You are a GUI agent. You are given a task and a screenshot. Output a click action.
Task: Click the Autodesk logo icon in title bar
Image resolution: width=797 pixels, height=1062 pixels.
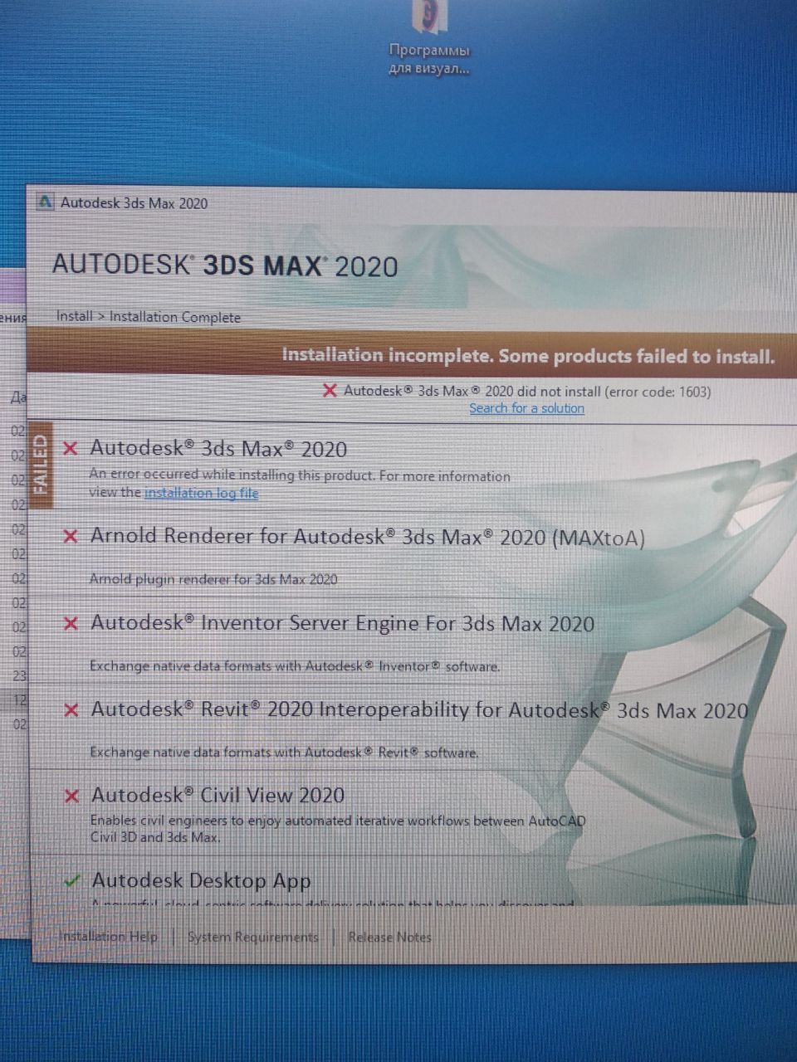(x=46, y=202)
